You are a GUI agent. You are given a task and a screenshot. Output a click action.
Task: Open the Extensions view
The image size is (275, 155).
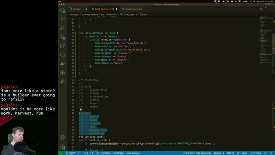point(63,46)
